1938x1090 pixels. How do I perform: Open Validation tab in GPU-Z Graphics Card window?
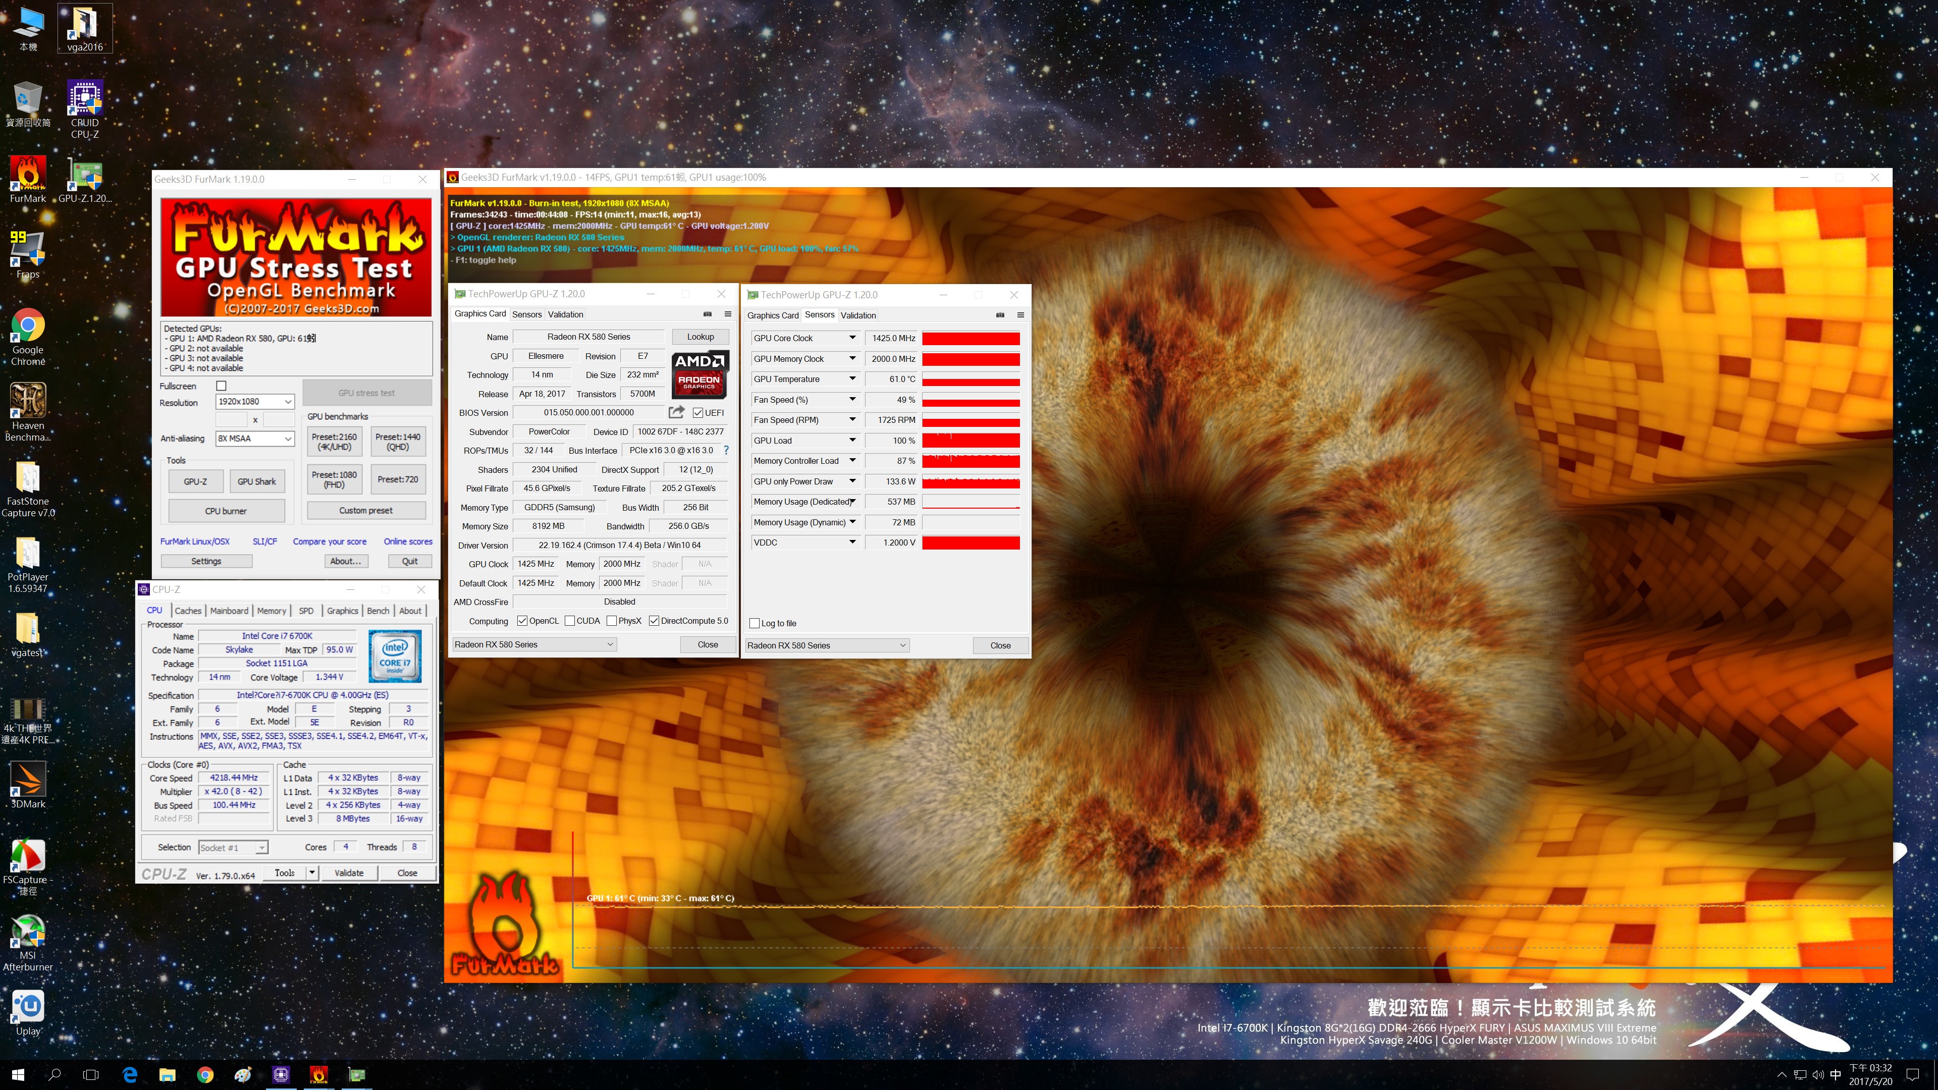tap(565, 314)
